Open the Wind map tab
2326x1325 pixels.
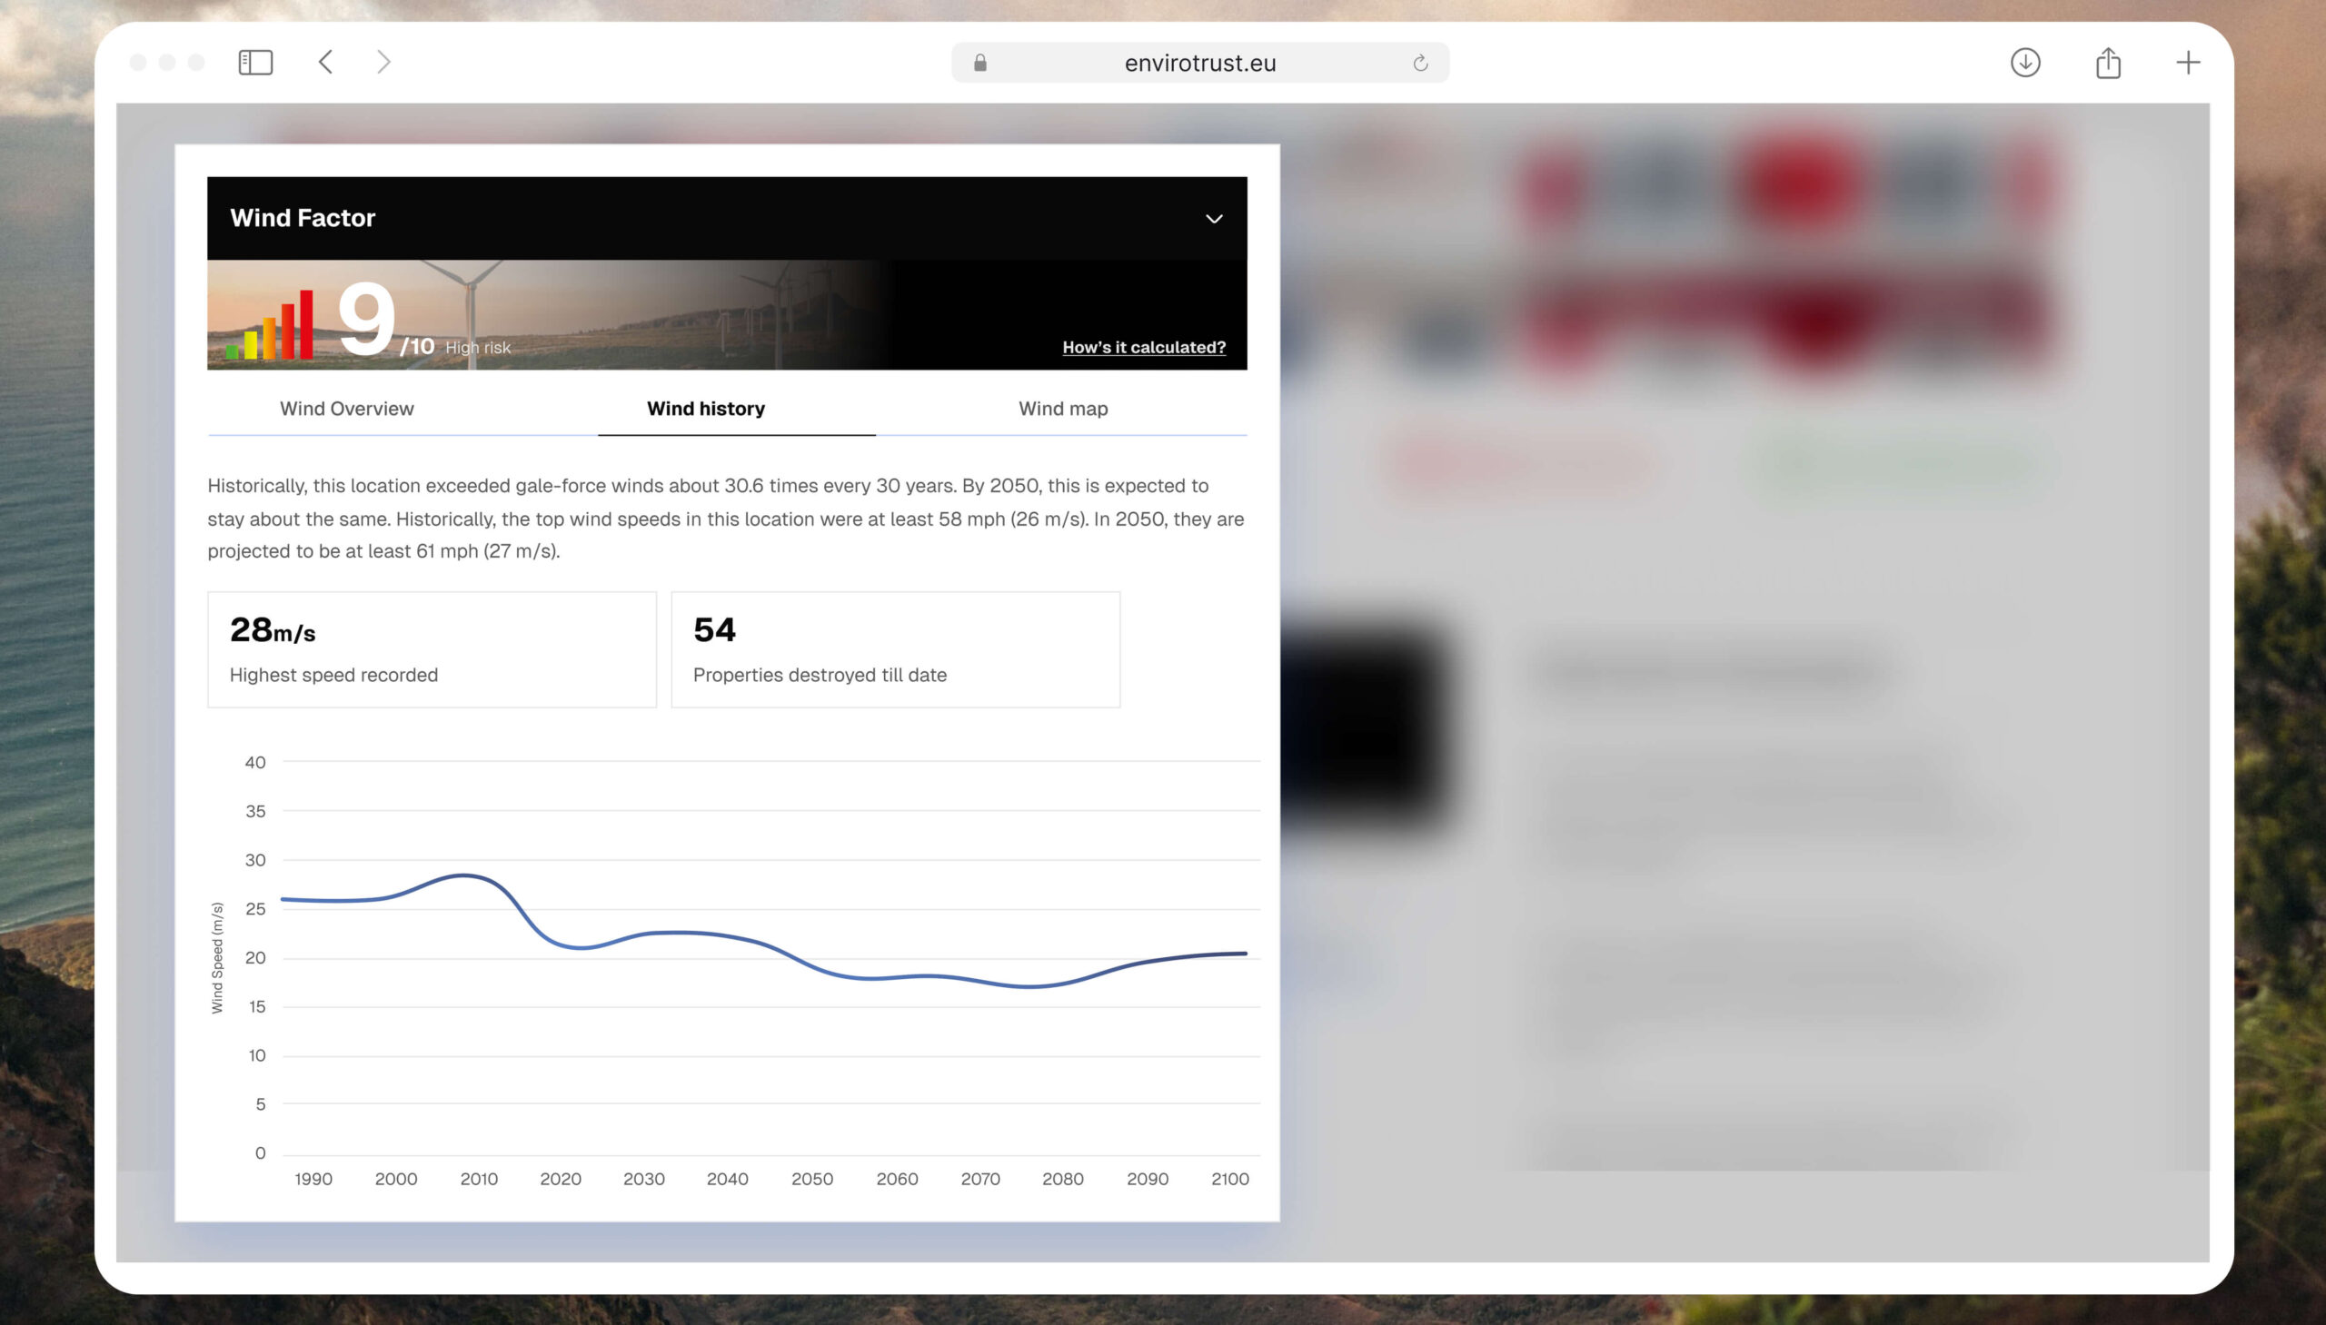coord(1062,409)
